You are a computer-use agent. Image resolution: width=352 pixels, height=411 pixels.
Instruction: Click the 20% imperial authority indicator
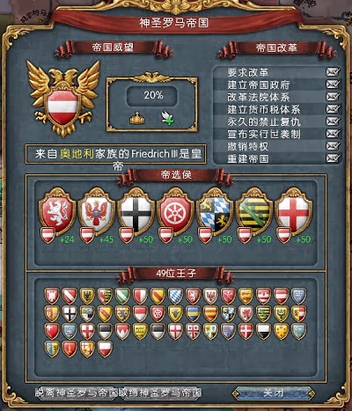152,95
